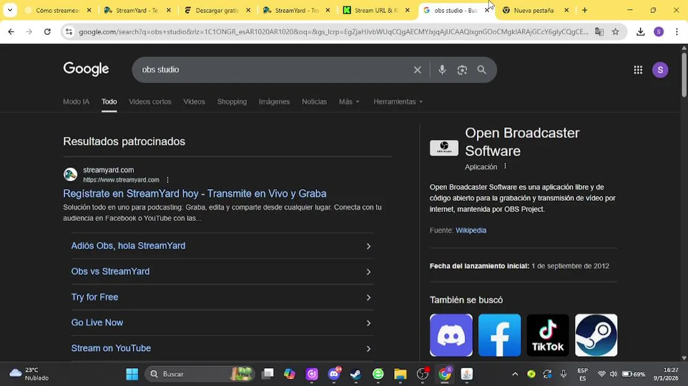Viewport: 688px width, 386px height.
Task: Open Facebook from También se buscó
Action: coord(499,335)
